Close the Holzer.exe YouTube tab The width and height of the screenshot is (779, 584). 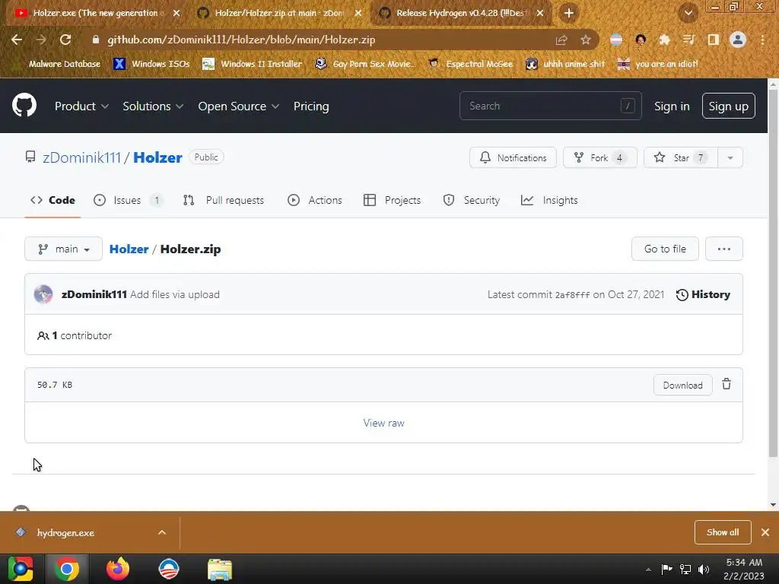tap(176, 13)
